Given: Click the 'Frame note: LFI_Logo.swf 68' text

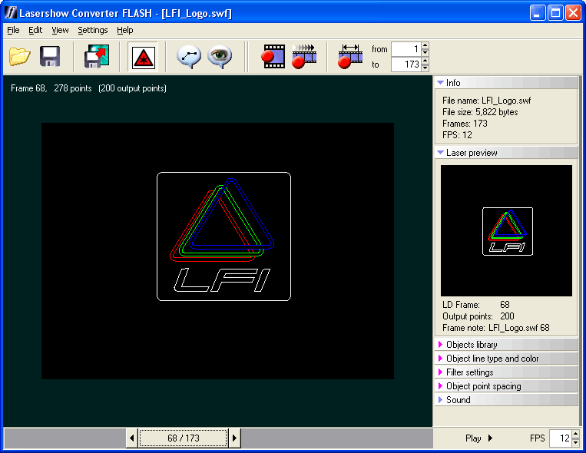Looking at the screenshot, I should point(496,328).
